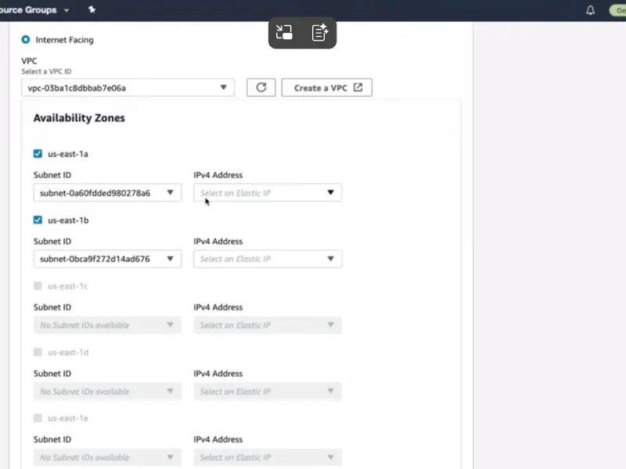Image resolution: width=626 pixels, height=469 pixels.
Task: Open the Elastic IP dropdown under us-east-1b
Action: (267, 259)
